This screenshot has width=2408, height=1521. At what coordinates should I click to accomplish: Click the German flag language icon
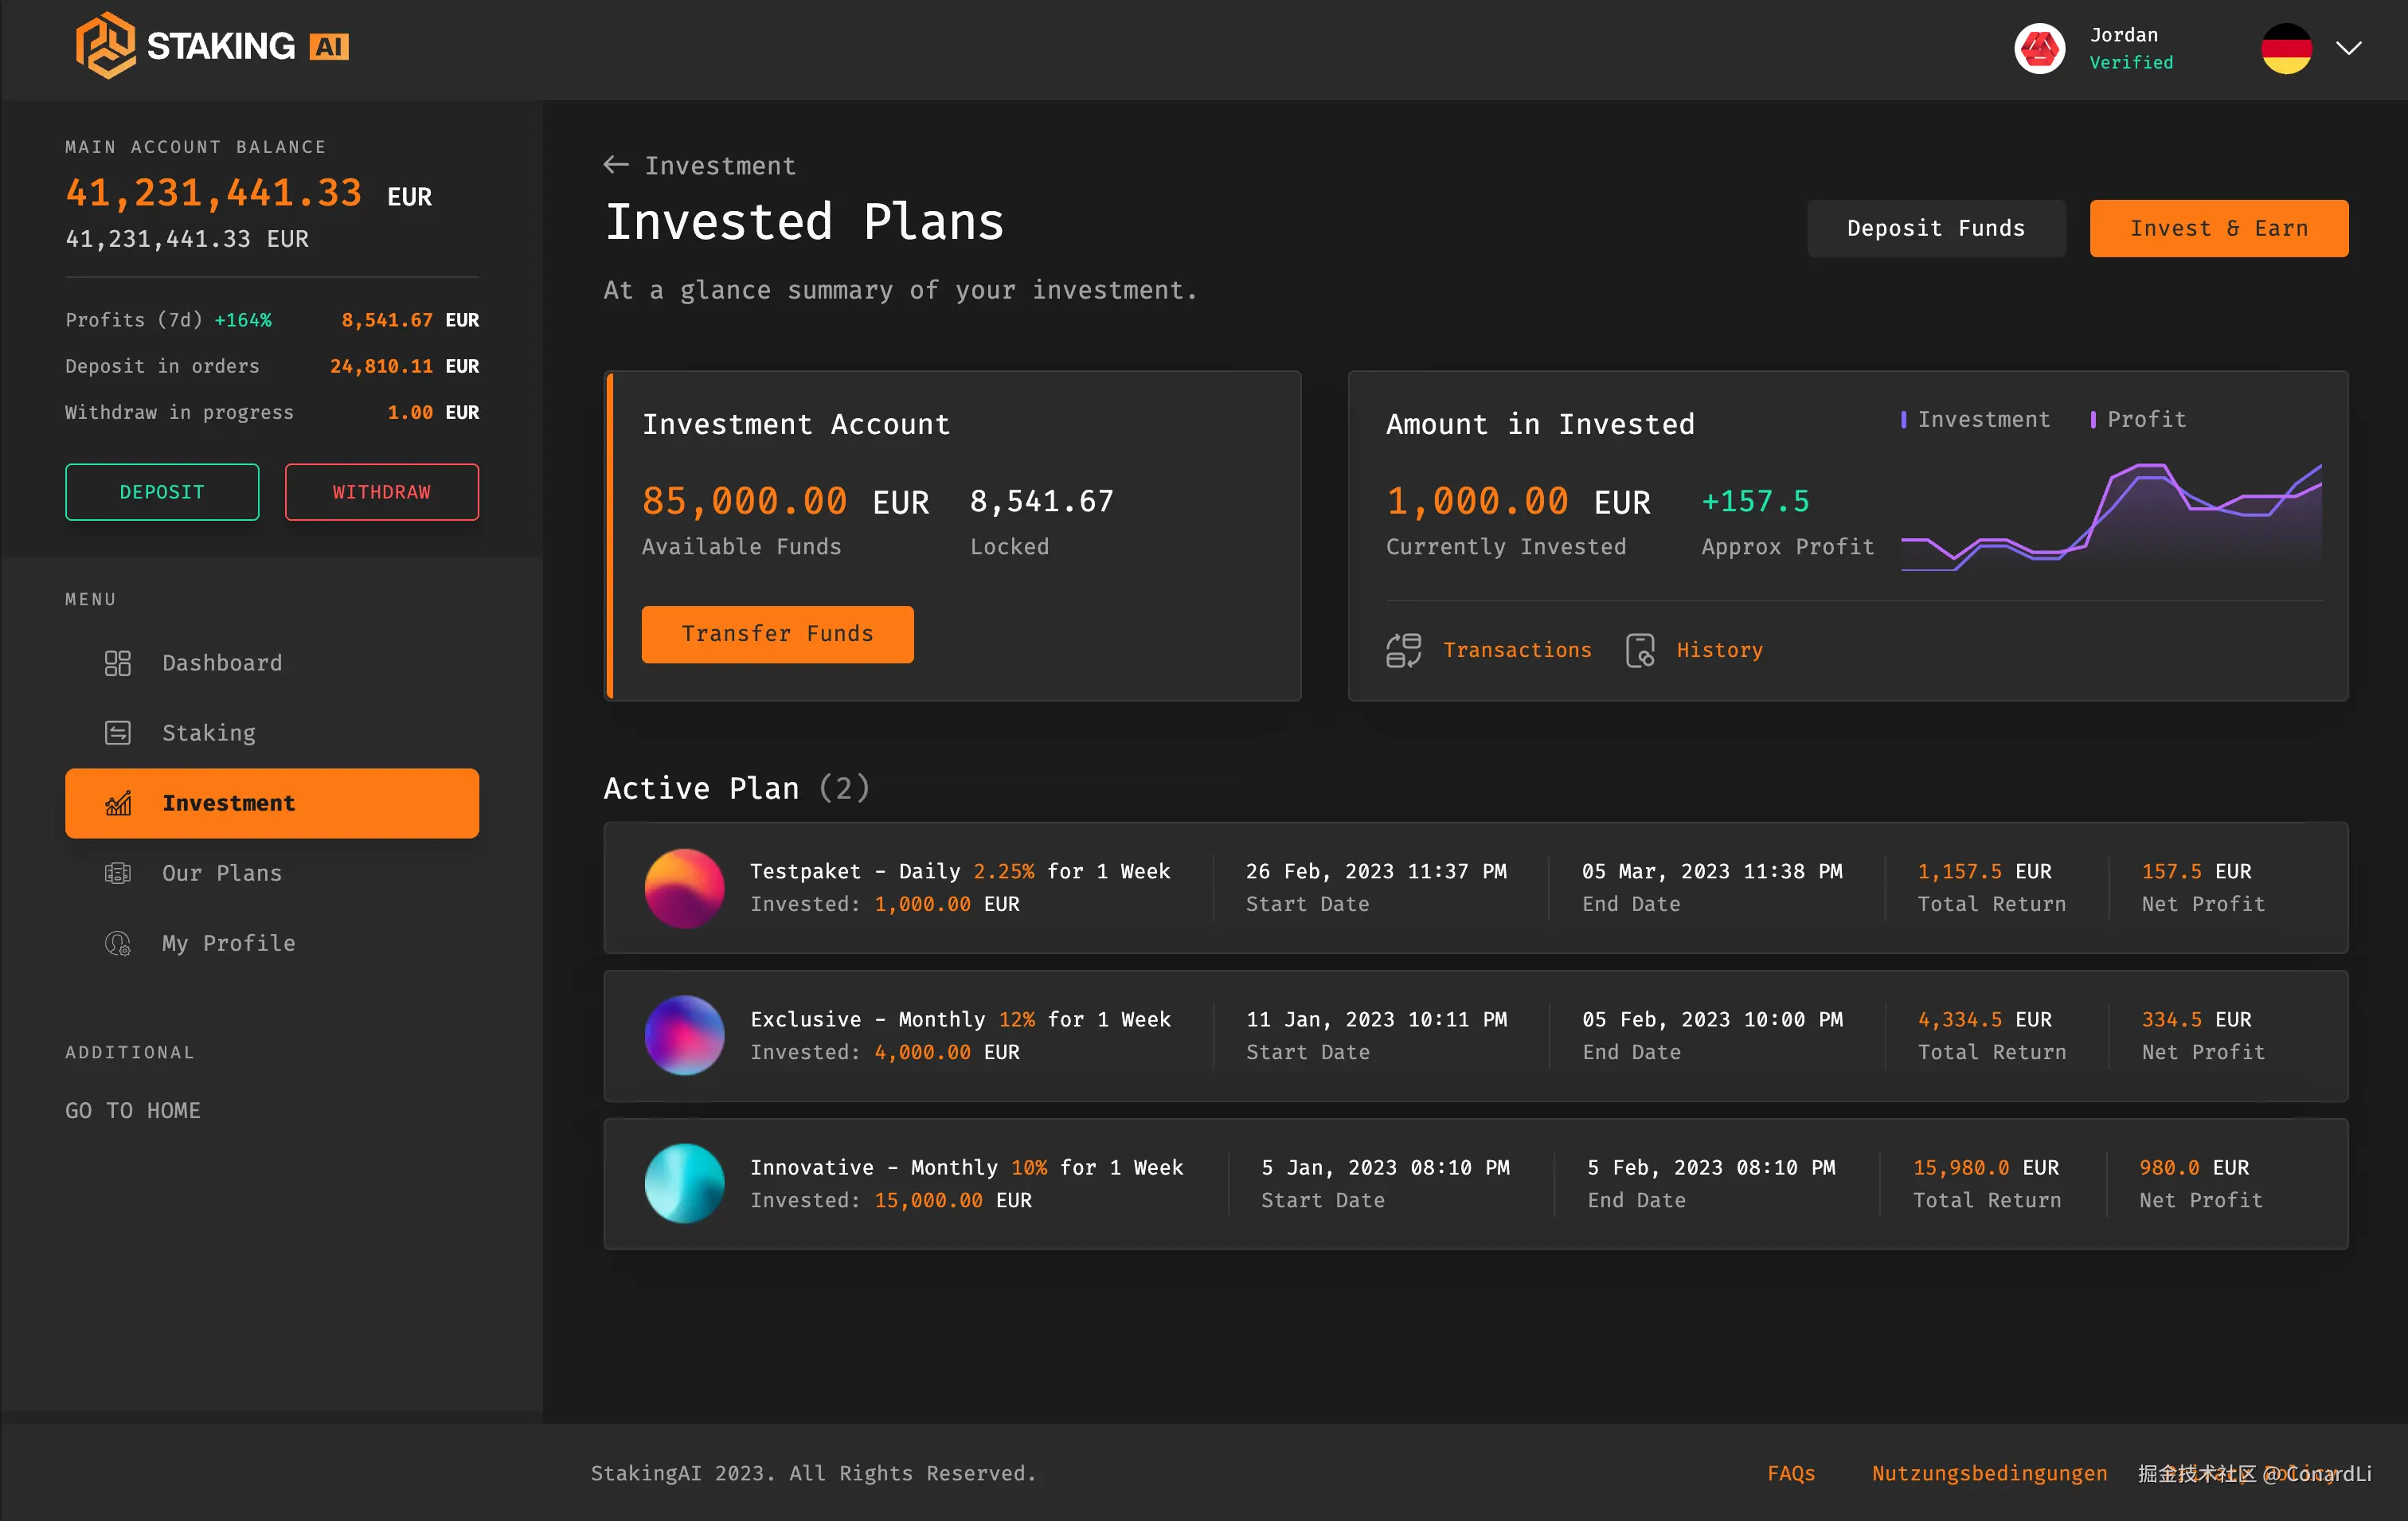(2286, 48)
